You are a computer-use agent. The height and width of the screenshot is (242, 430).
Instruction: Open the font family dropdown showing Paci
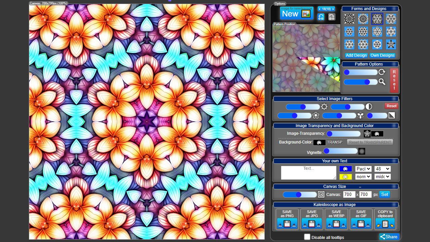(363, 169)
